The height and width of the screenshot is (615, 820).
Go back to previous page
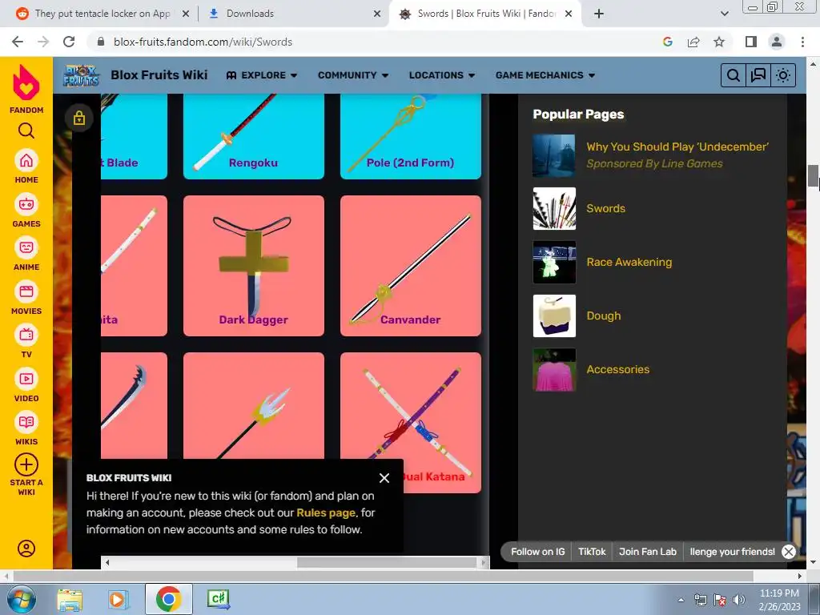coord(18,42)
